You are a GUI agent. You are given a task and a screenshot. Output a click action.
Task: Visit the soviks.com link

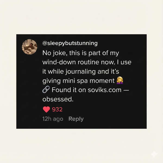coord(104,90)
